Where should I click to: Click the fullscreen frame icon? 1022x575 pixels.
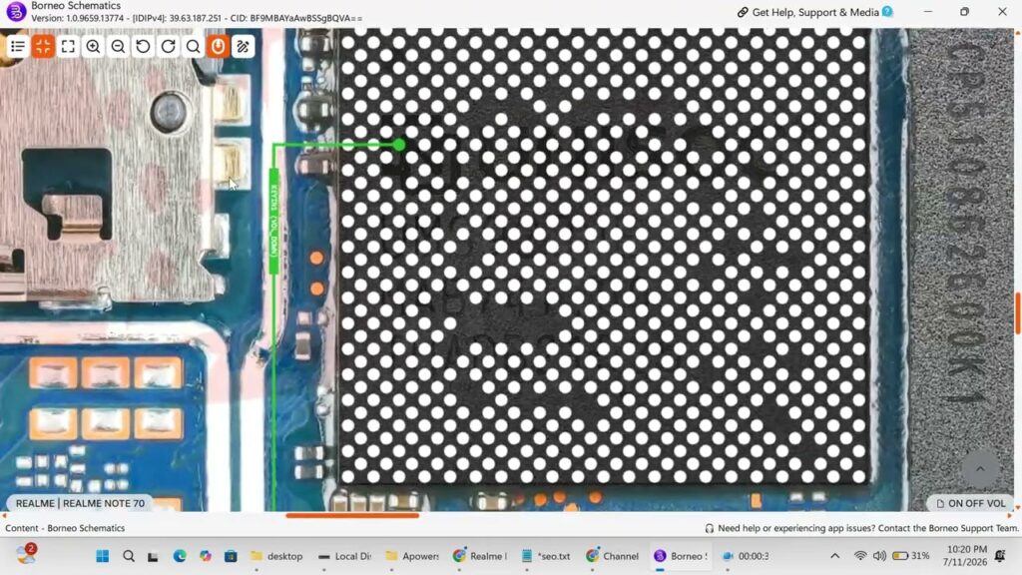coord(68,46)
